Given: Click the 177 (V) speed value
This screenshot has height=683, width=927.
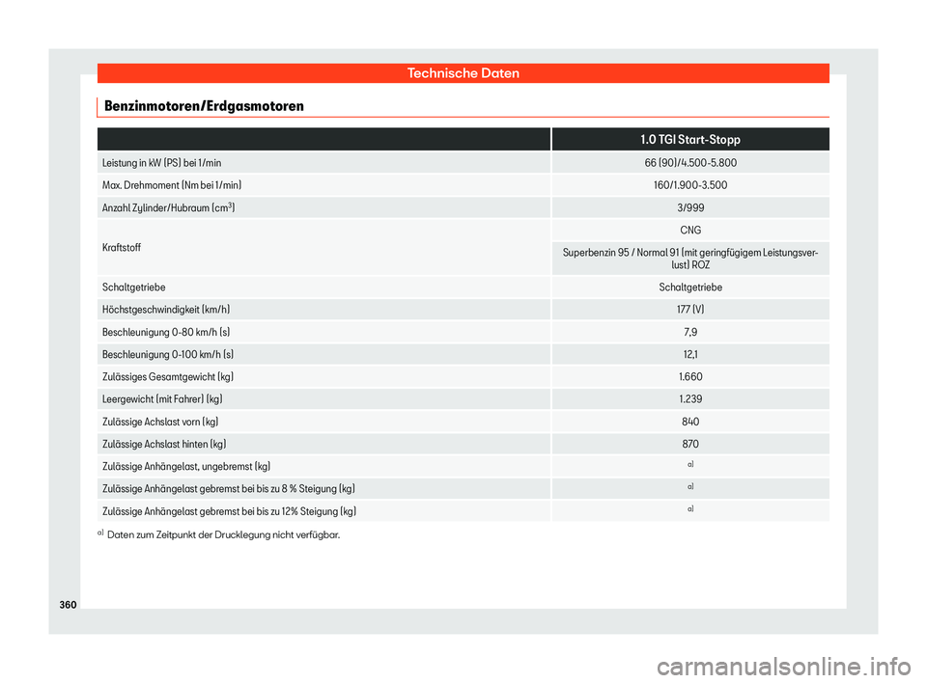Looking at the screenshot, I should tap(689, 310).
